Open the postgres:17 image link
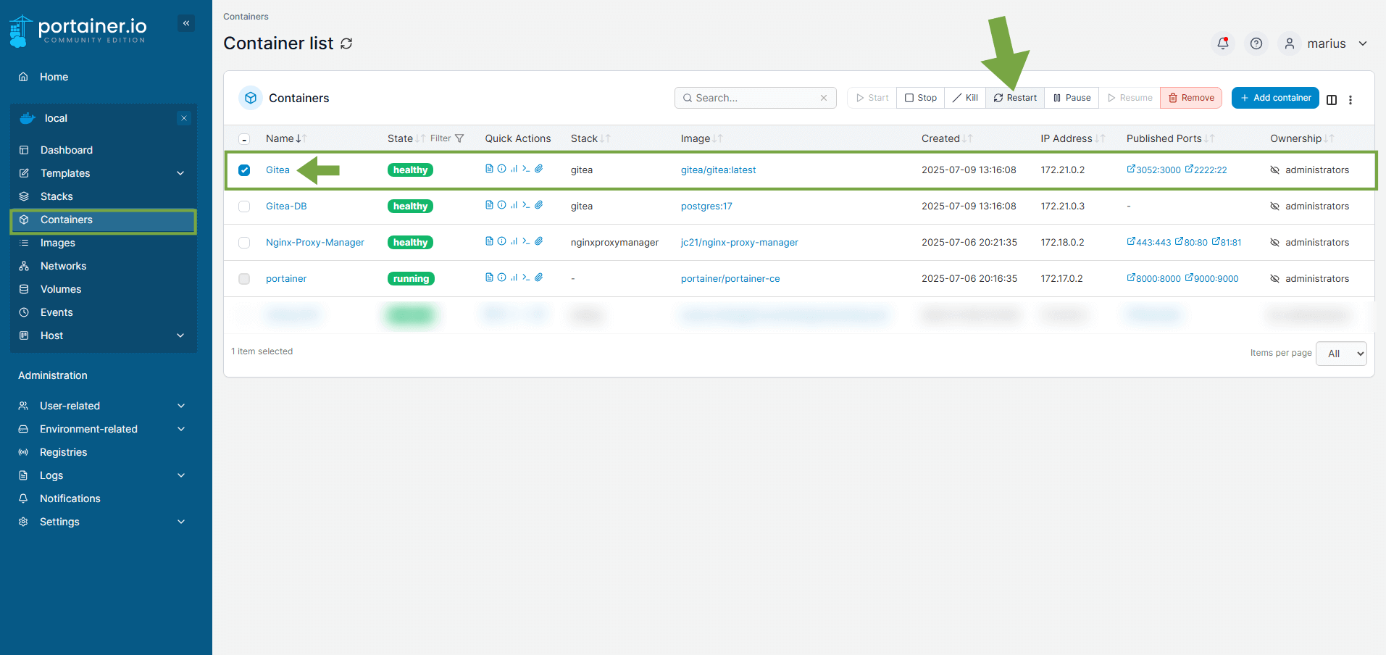 (706, 206)
